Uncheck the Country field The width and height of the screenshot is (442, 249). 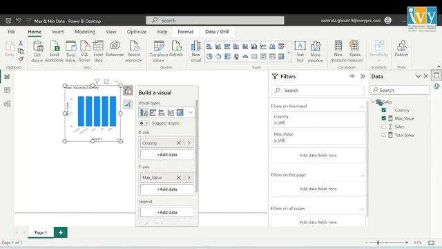point(384,110)
